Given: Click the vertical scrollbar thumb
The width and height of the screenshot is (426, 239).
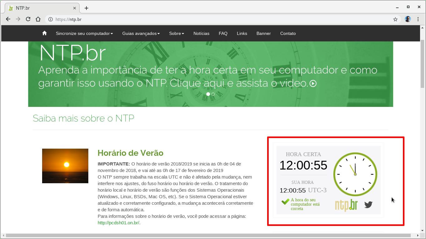Looking at the screenshot, I should click(423, 64).
